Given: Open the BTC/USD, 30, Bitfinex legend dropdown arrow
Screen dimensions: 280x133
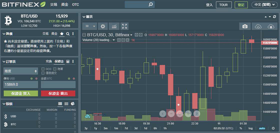Looking at the screenshot, I should pos(131,35).
